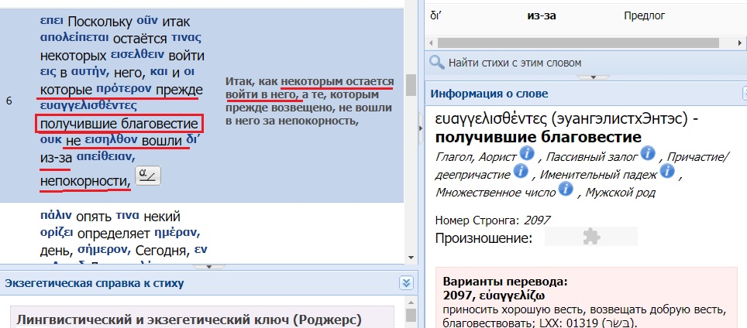The image size is (747, 328).
Task: Collapse the Экзегетическая справка к стиху panel
Action: [x=404, y=283]
